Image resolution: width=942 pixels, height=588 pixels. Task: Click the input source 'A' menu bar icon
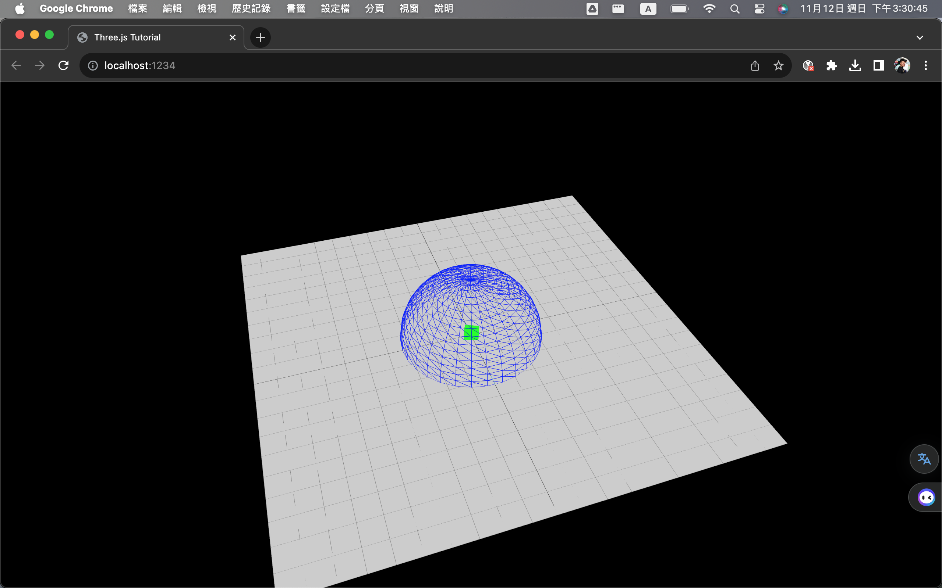point(648,8)
